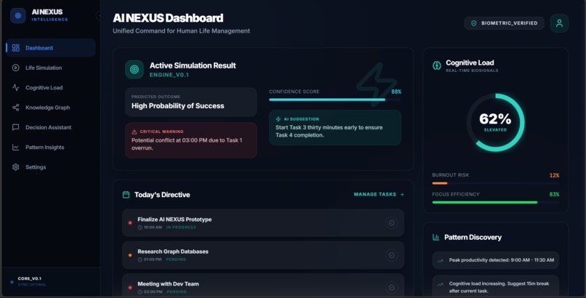This screenshot has width=586, height=298.
Task: Mark Finalize AI NEXUS Prototype as complete
Action: pos(391,223)
